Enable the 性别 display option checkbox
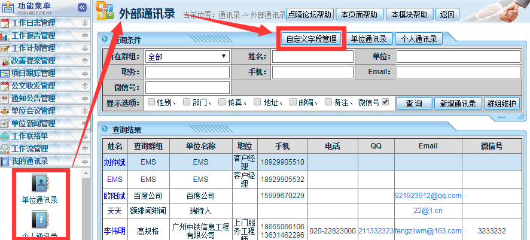Image resolution: width=530 pixels, height=240 pixels. (x=151, y=102)
